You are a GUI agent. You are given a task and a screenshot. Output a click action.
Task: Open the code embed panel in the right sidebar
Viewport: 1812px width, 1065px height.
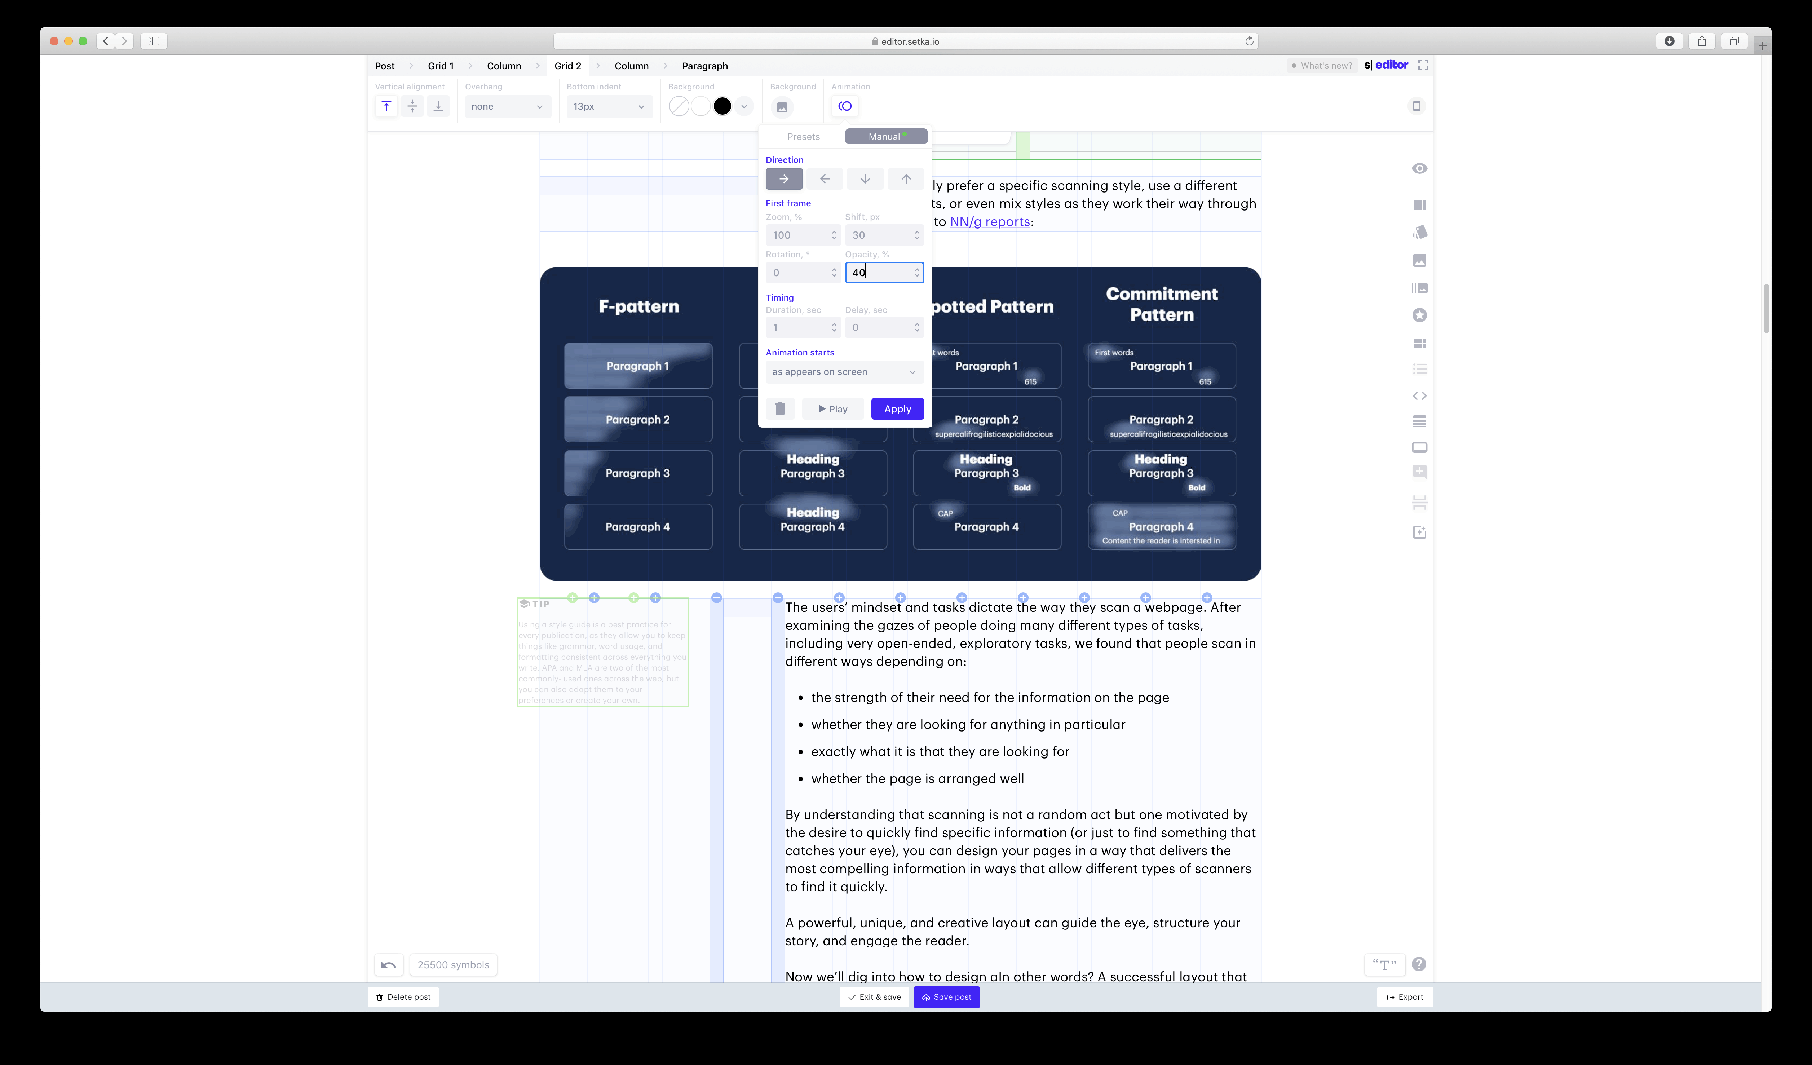pos(1419,395)
